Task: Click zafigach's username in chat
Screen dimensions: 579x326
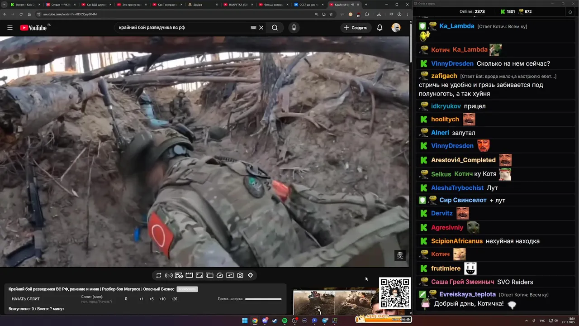Action: point(444,76)
